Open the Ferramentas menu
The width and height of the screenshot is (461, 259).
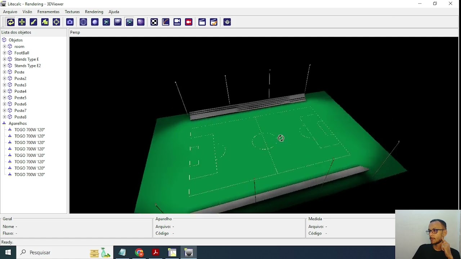coord(48,12)
